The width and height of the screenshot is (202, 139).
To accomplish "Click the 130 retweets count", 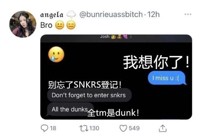I will coord(94,128).
